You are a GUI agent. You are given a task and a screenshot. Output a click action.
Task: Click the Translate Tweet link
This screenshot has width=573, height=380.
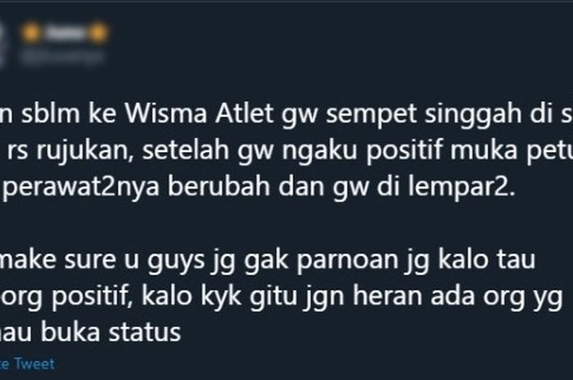pos(27,364)
